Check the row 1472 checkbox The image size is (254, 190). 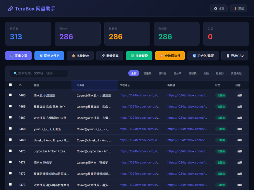10,173
